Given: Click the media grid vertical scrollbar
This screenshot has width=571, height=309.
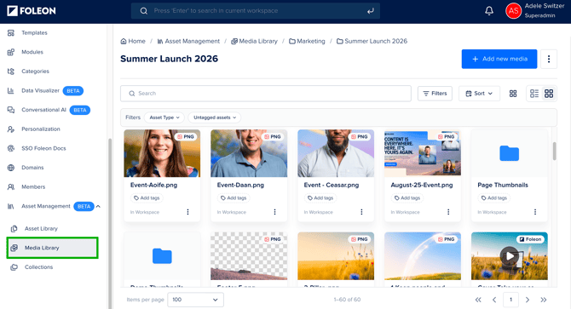Looking at the screenshot, I should click(555, 151).
